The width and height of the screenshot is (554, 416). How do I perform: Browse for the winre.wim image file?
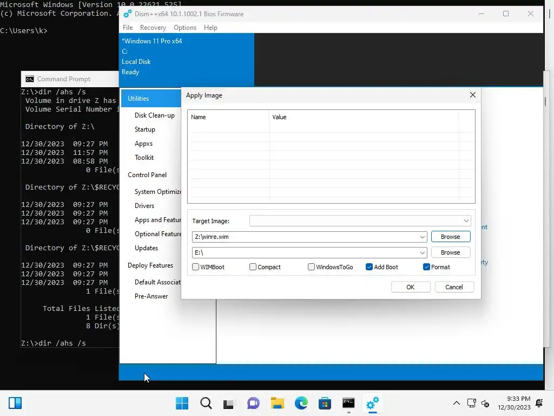coord(451,237)
